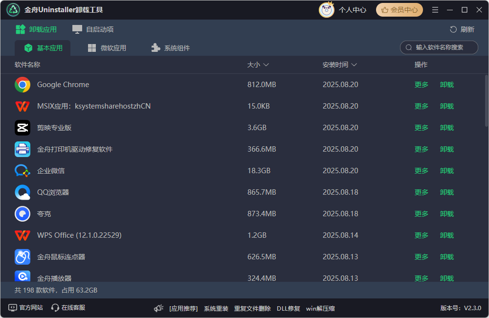Open the hamburger menu icon
This screenshot has width=489, height=318.
[435, 10]
